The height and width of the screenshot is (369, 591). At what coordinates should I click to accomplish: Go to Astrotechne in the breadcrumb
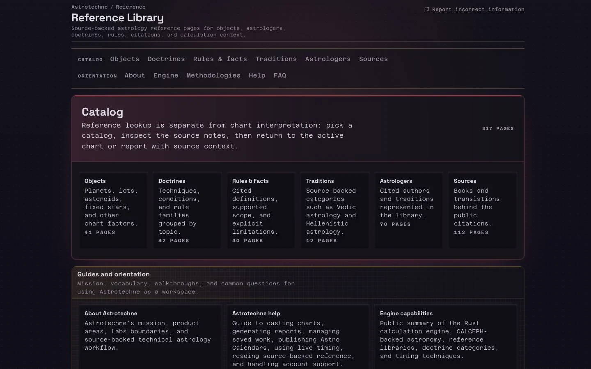point(89,7)
